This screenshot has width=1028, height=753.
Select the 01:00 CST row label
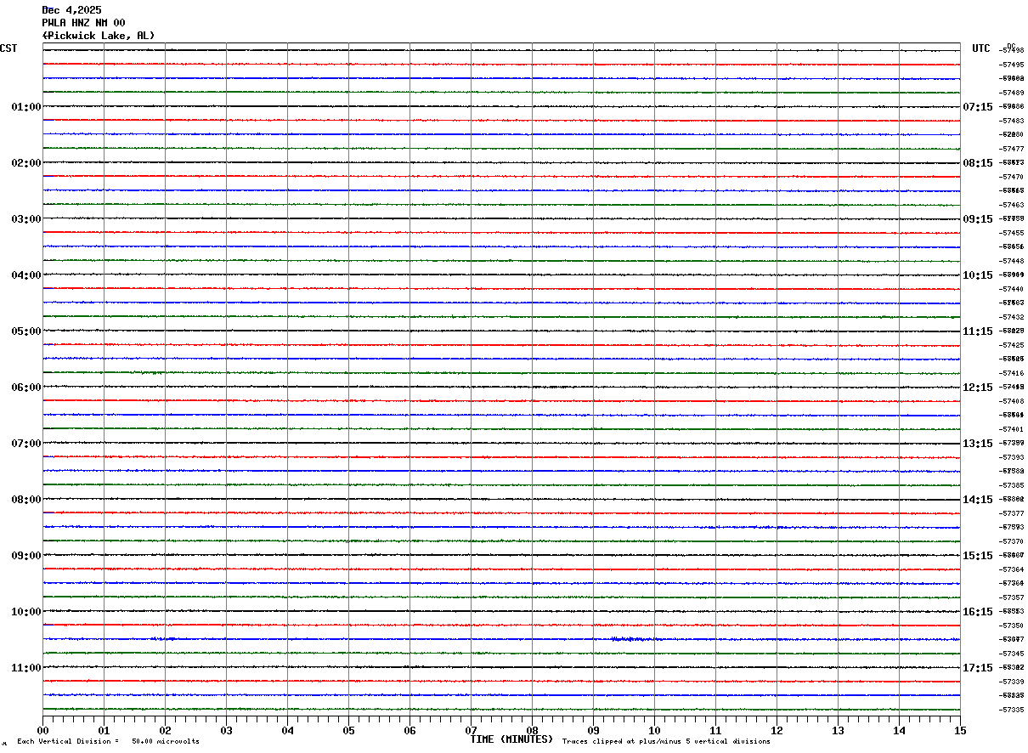(26, 107)
